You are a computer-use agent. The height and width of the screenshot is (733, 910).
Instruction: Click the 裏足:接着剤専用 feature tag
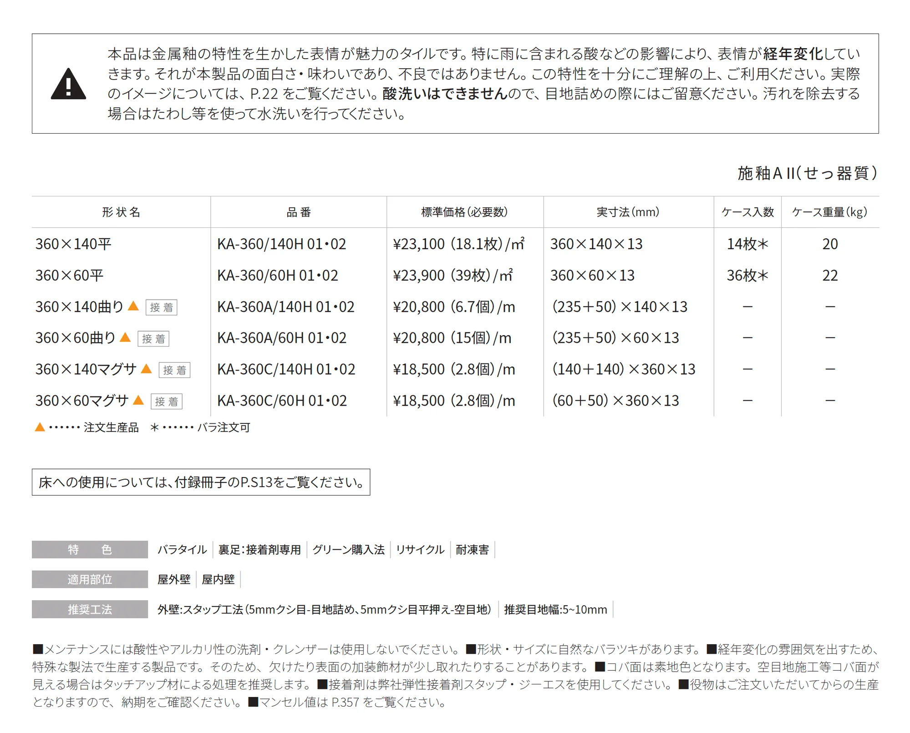[x=259, y=549]
